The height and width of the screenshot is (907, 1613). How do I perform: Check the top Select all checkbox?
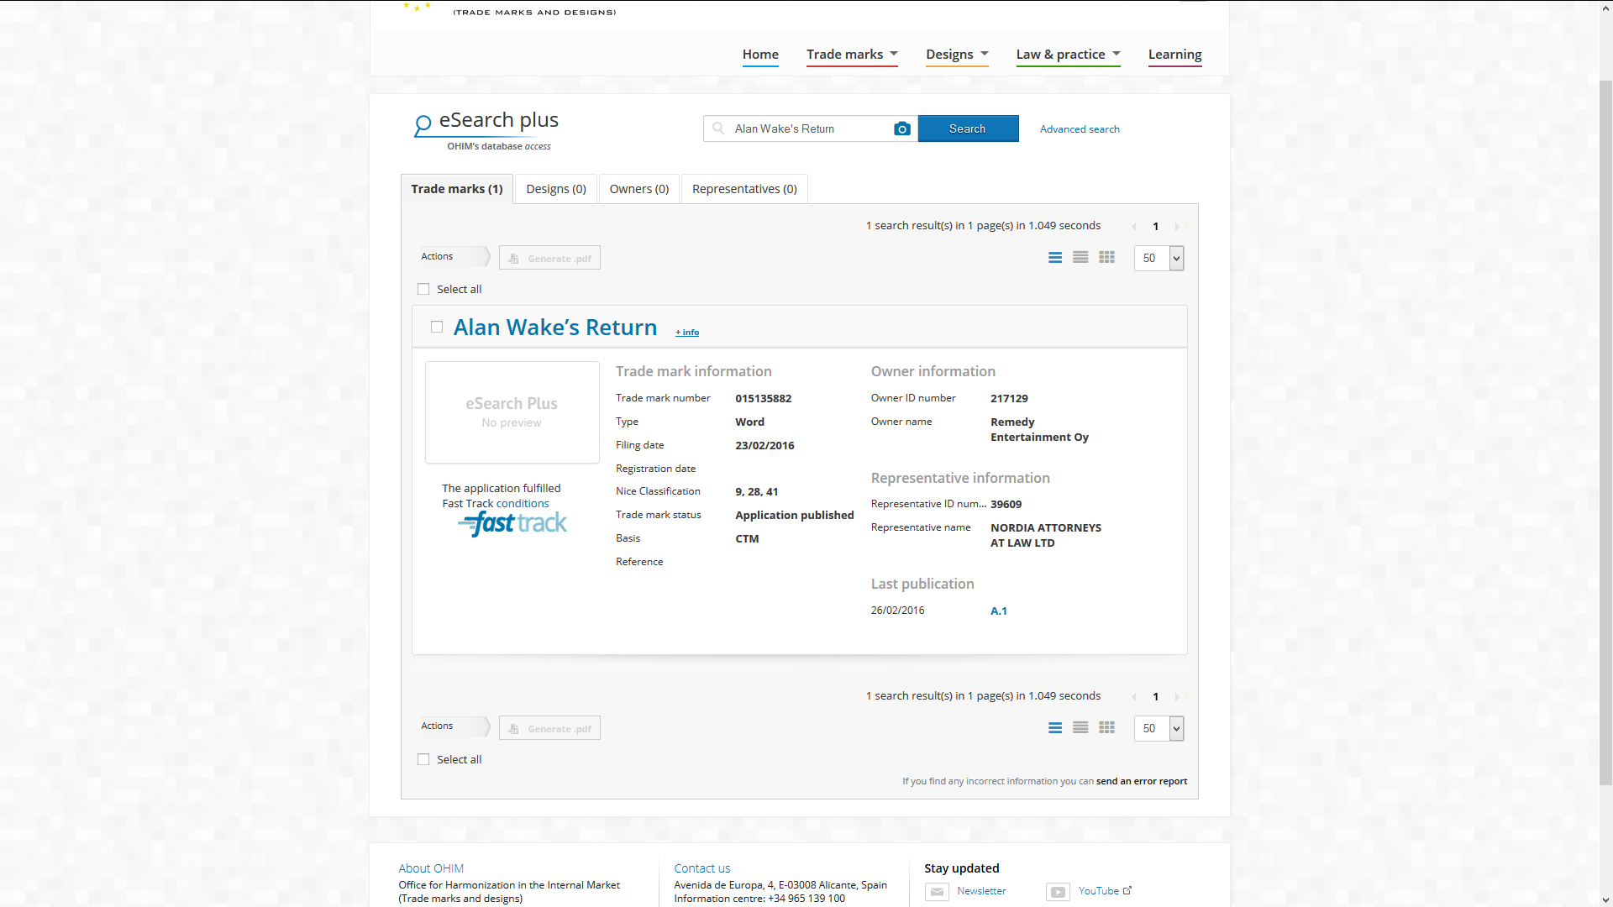click(423, 289)
